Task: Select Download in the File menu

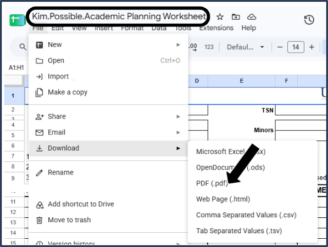Action: (x=108, y=148)
